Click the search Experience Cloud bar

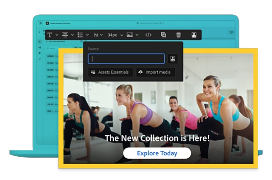pyautogui.click(x=152, y=23)
